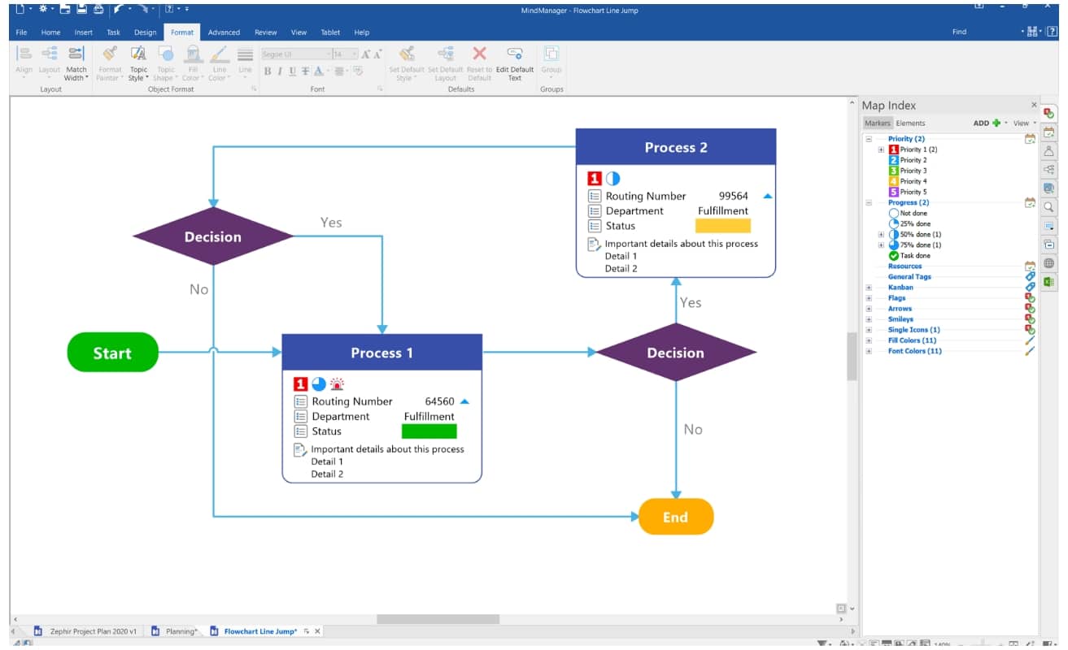Click the Edit Default Text icon

514,54
